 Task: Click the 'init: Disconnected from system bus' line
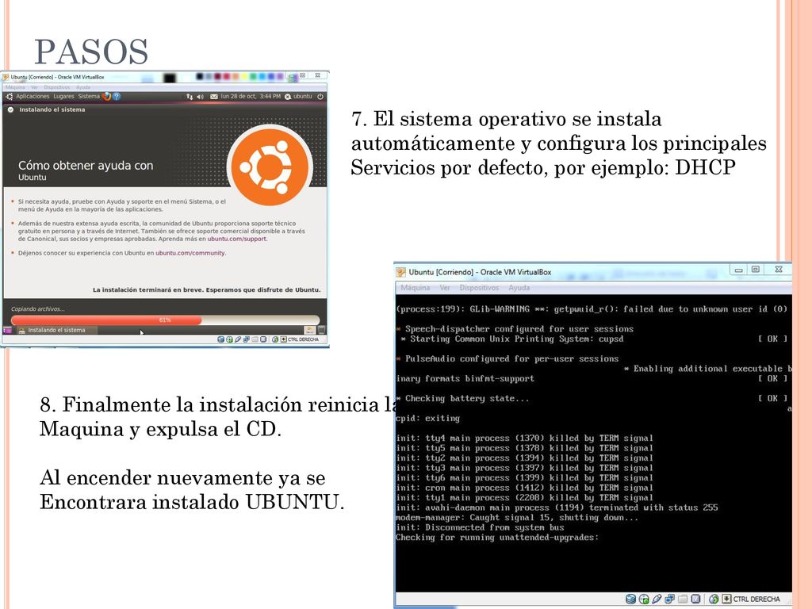tap(480, 527)
